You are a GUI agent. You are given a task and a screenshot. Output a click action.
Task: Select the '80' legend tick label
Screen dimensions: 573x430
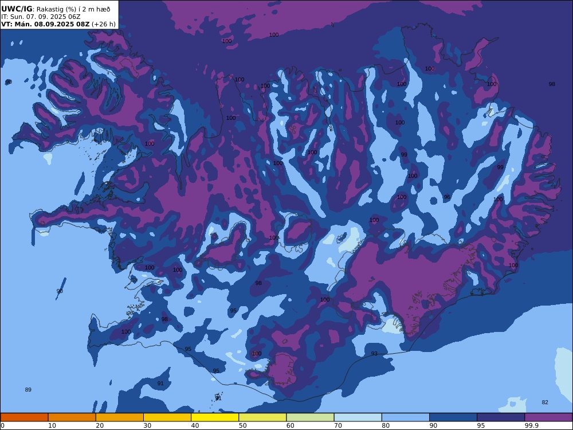[x=386, y=425]
